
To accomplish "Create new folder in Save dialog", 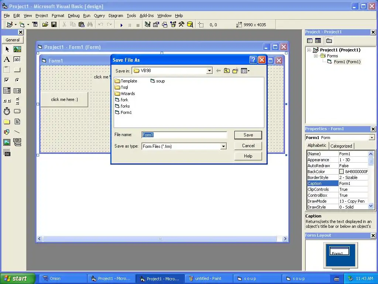I will coord(235,71).
